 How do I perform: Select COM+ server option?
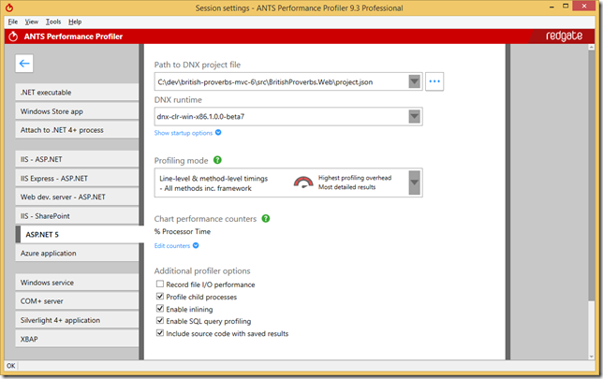(x=77, y=301)
